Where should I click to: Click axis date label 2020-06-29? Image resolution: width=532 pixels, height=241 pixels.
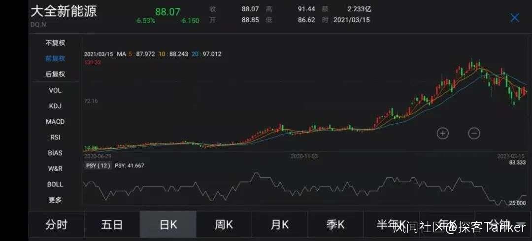click(x=98, y=156)
